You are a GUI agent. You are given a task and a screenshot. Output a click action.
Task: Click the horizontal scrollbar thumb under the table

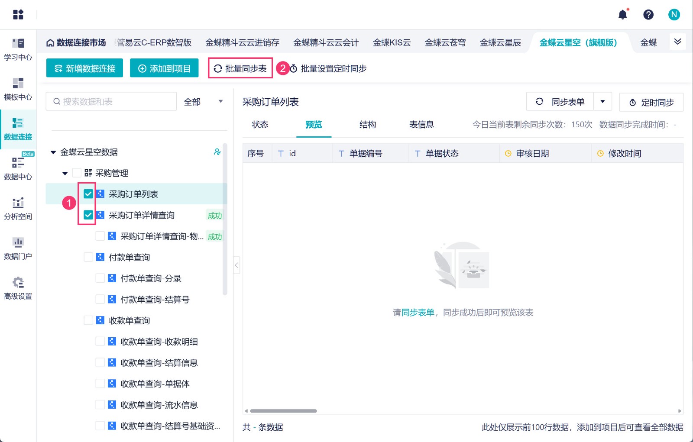click(284, 411)
